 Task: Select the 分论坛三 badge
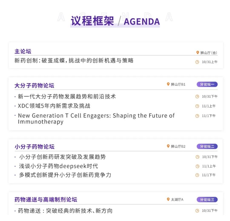tap(207, 200)
